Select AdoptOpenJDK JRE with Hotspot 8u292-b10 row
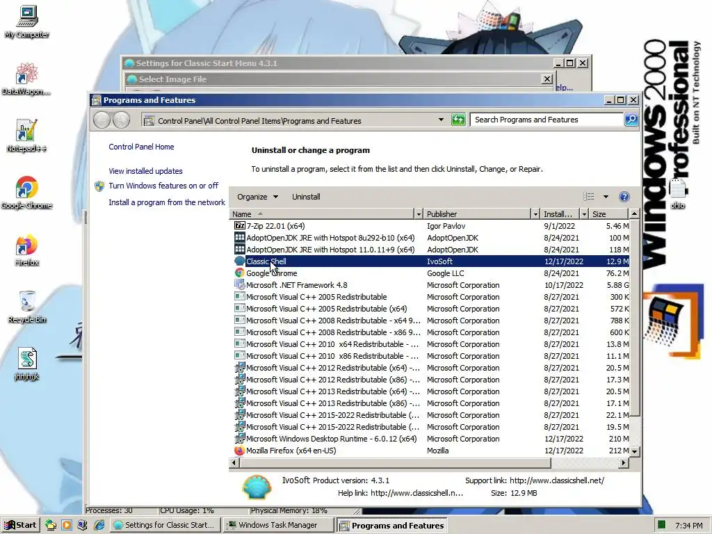Image resolution: width=712 pixels, height=534 pixels. (431, 238)
